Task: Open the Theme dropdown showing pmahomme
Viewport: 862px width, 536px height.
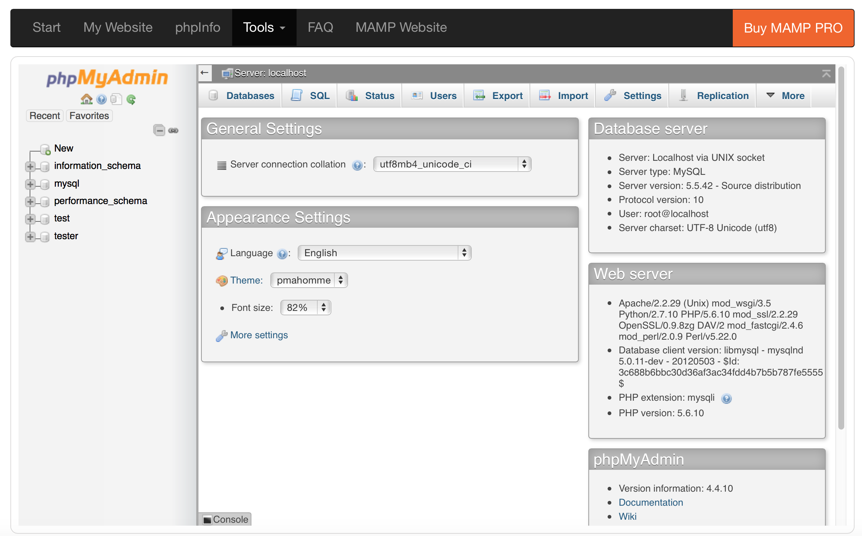Action: (x=309, y=280)
